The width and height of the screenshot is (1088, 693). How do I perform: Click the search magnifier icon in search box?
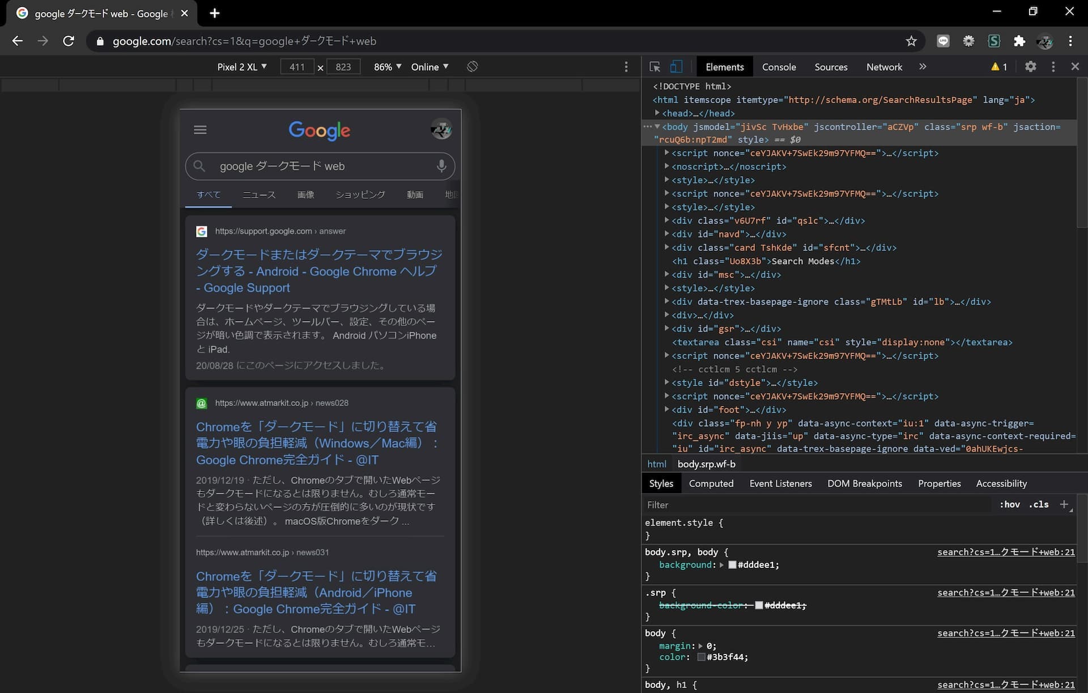point(199,166)
